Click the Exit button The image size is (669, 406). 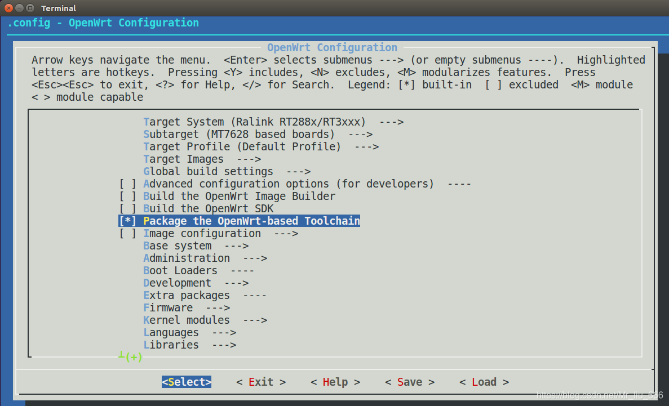click(261, 382)
